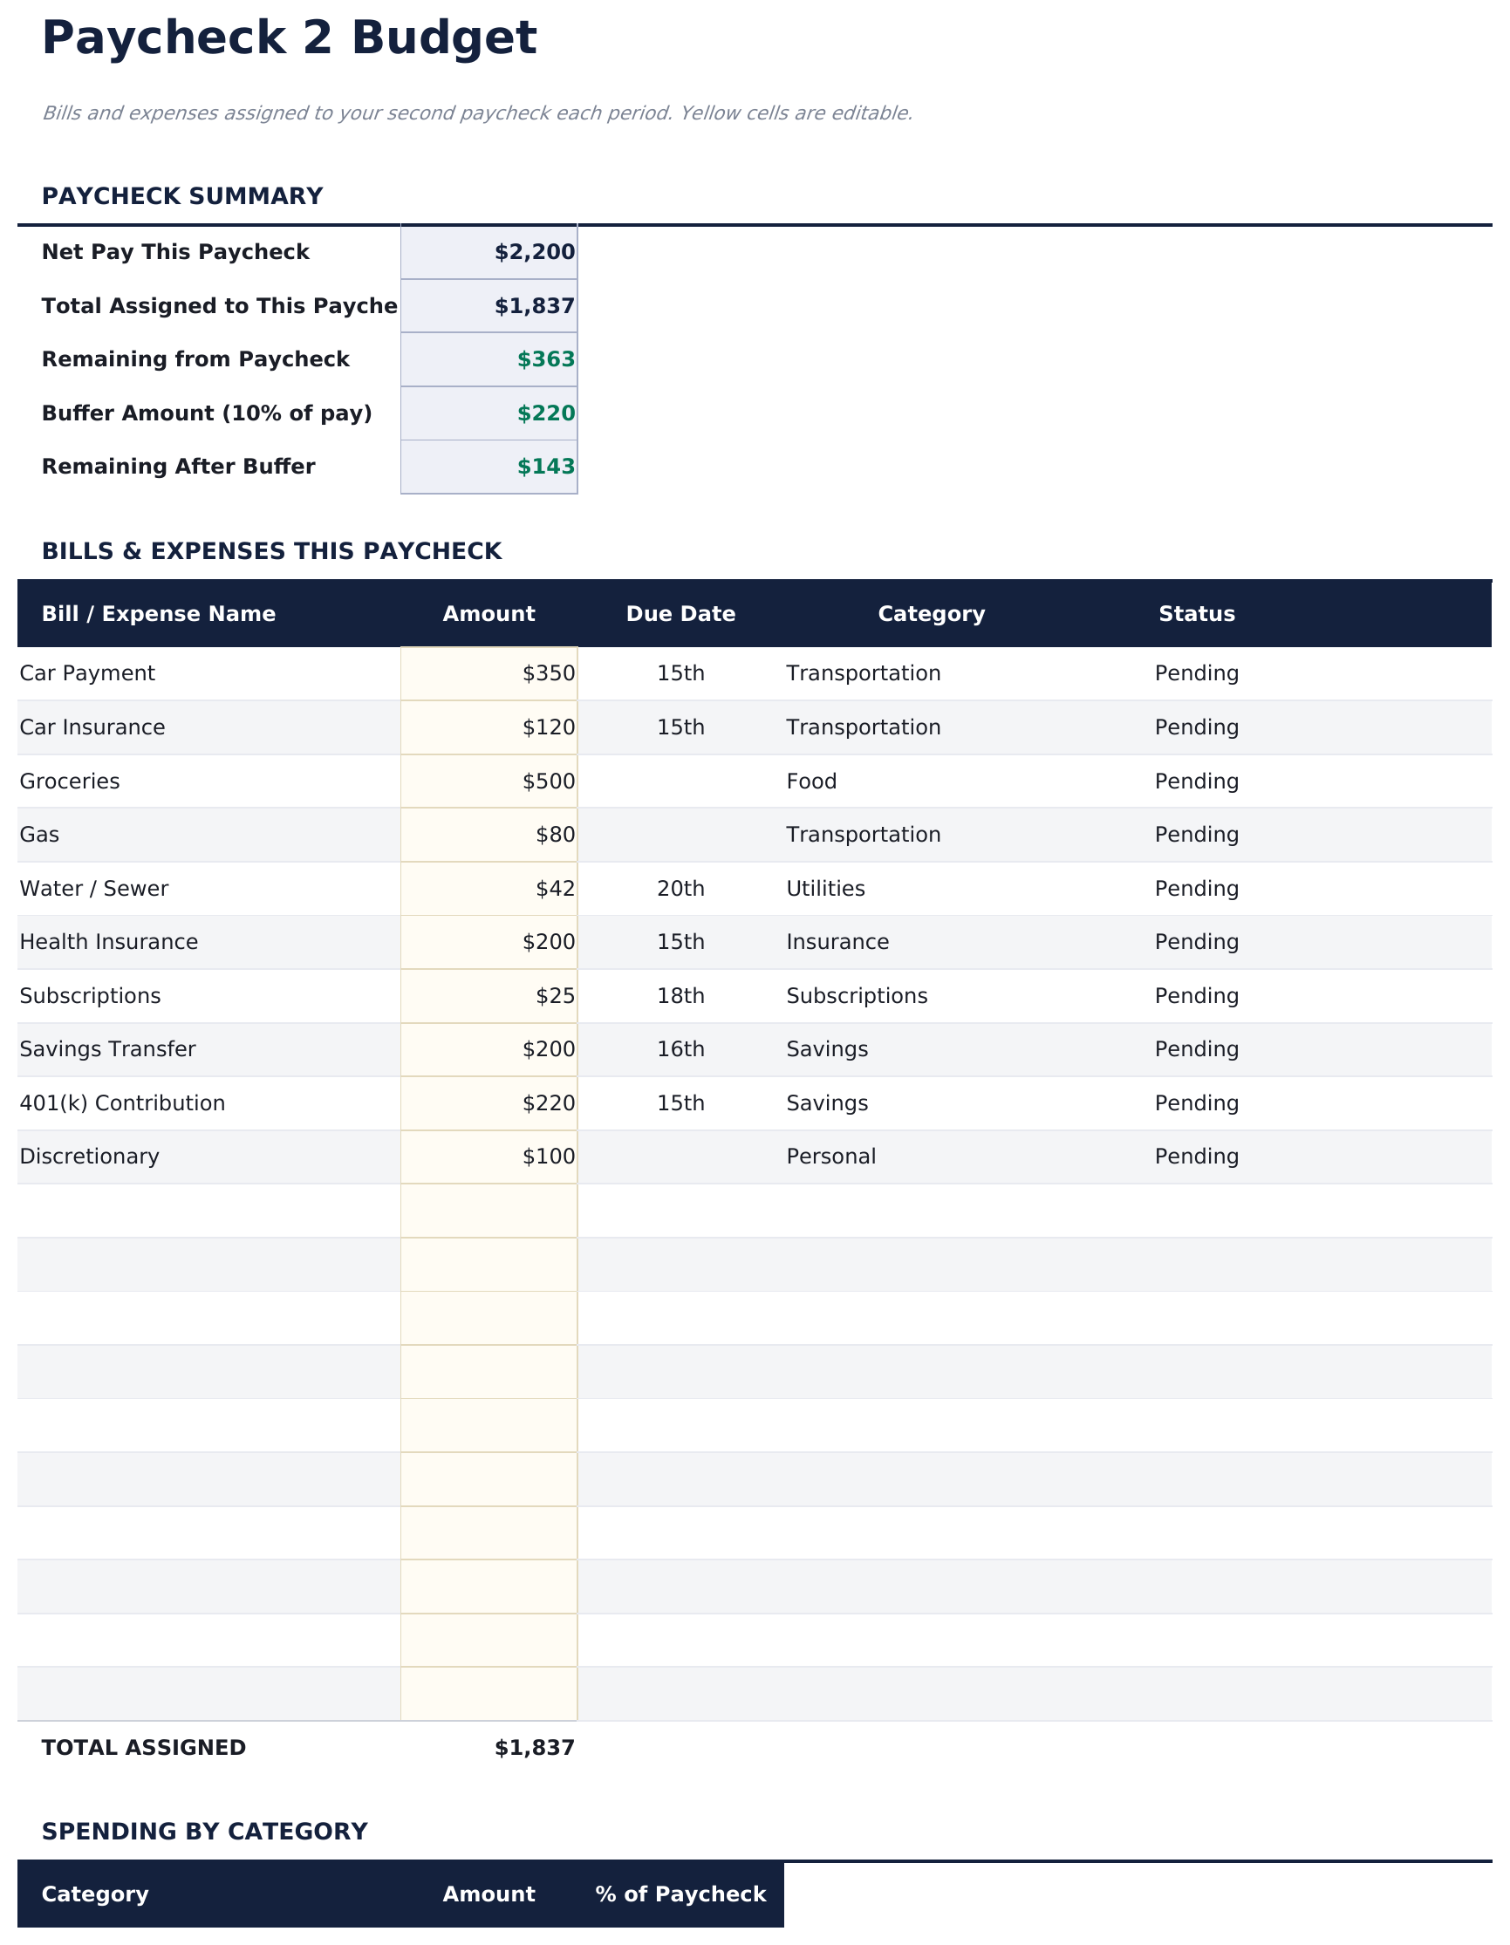Select the Savings Transfer due date cell
This screenshot has width=1510, height=1945.
(681, 1048)
